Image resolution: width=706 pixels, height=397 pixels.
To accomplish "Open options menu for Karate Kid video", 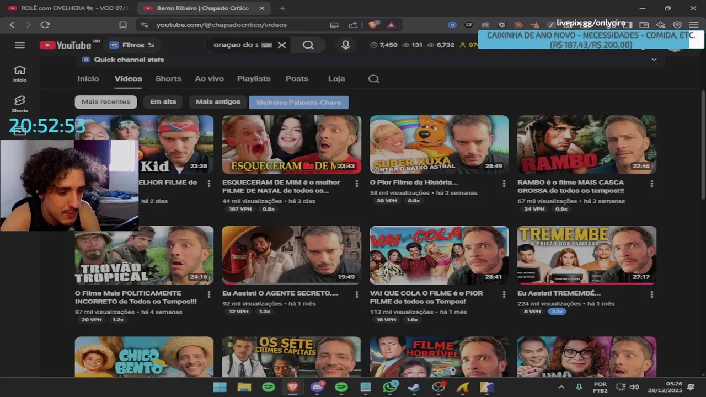I will coord(208,184).
